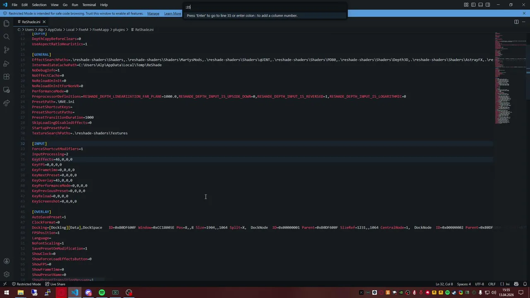The width and height of the screenshot is (530, 298).
Task: Open the Go menu
Action: [65, 5]
